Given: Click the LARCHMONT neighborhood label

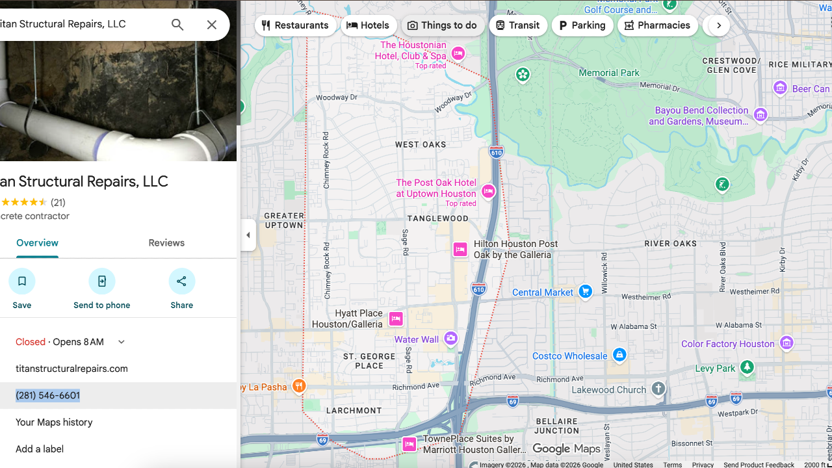Looking at the screenshot, I should [354, 411].
